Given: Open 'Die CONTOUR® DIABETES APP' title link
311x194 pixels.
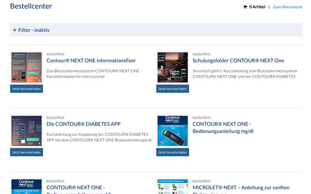Looking at the screenshot, I should tap(84, 124).
